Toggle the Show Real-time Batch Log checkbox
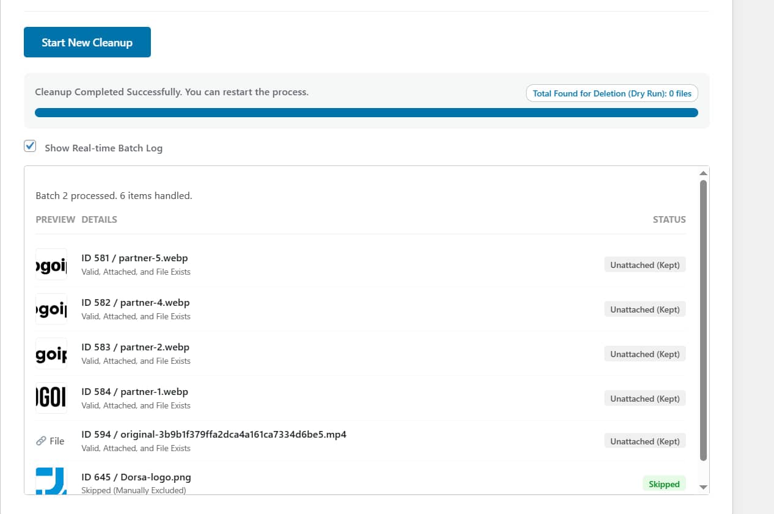This screenshot has width=774, height=514. click(29, 146)
